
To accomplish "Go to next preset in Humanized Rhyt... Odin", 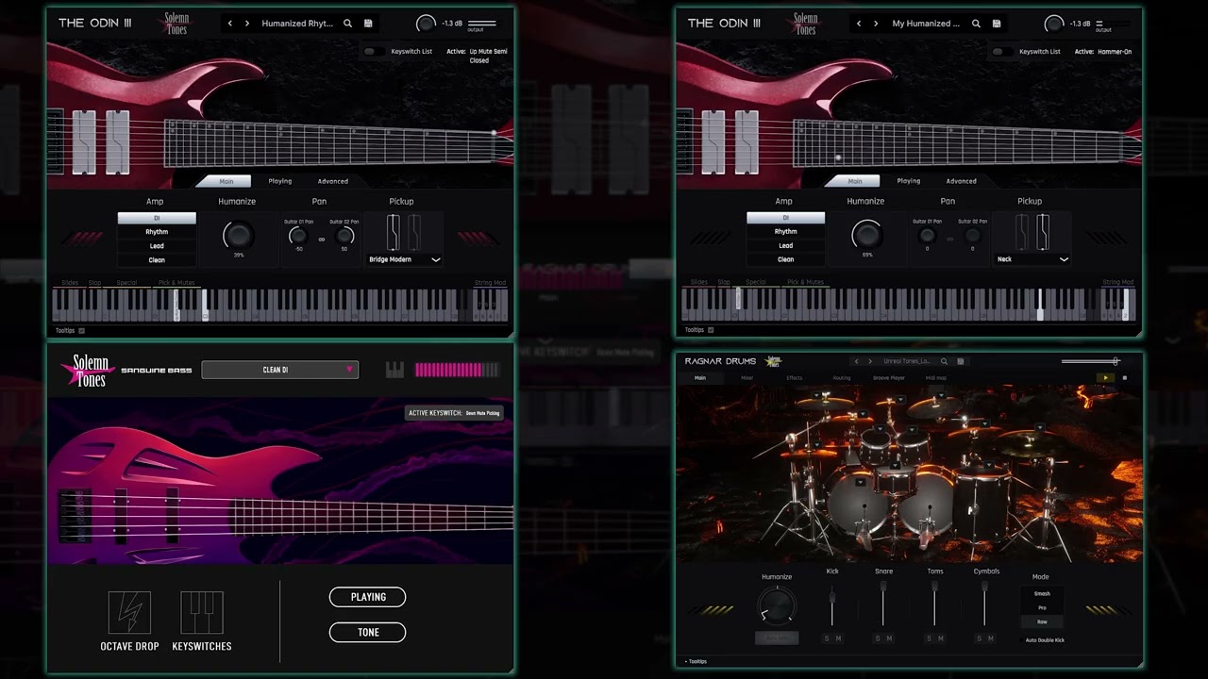I will tap(246, 24).
